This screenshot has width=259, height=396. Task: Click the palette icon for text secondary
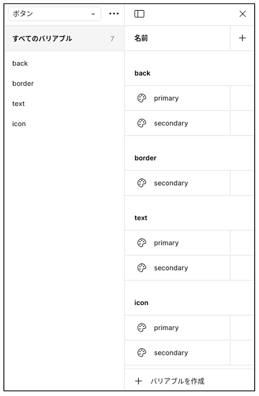(141, 268)
